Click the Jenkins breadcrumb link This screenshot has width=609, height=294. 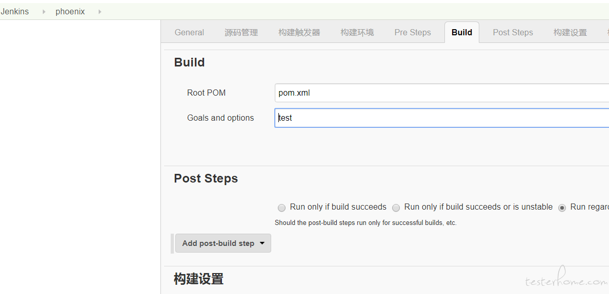click(15, 12)
